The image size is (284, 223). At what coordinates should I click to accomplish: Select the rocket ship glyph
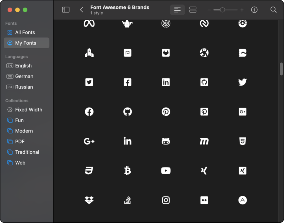(89, 53)
